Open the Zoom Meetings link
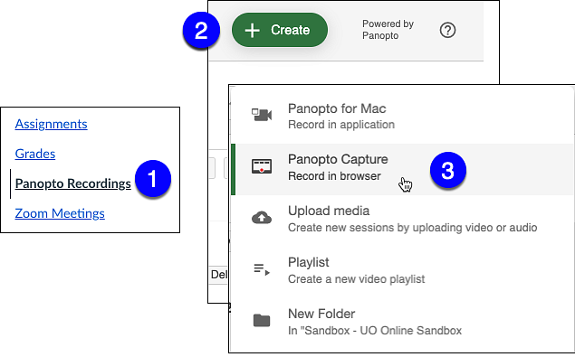The width and height of the screenshot is (575, 357). 60,213
